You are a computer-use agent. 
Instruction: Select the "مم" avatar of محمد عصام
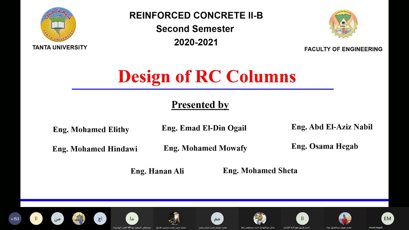pos(217,218)
